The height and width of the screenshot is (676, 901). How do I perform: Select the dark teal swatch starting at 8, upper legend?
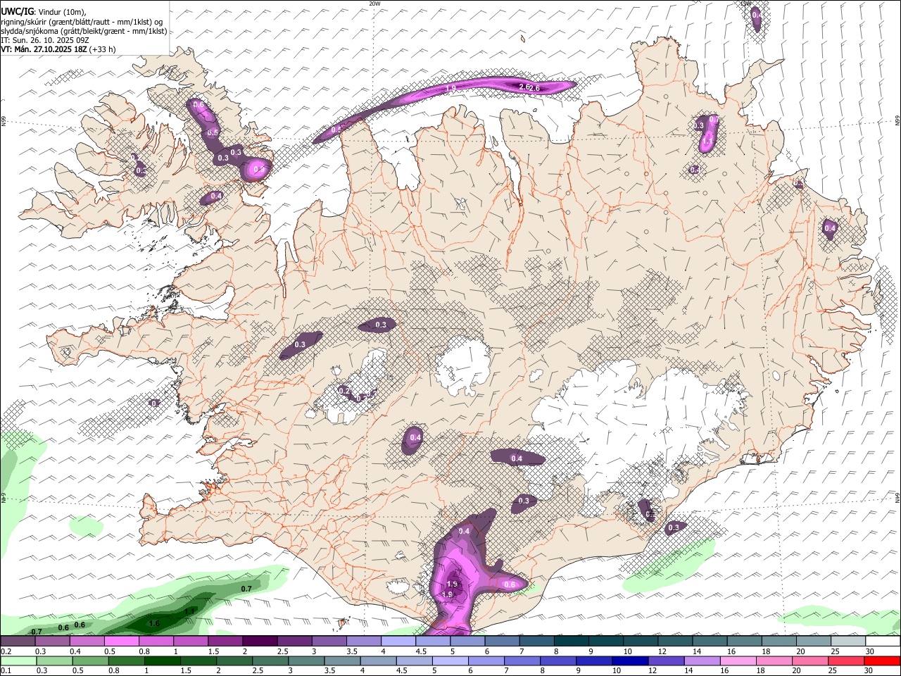571,641
